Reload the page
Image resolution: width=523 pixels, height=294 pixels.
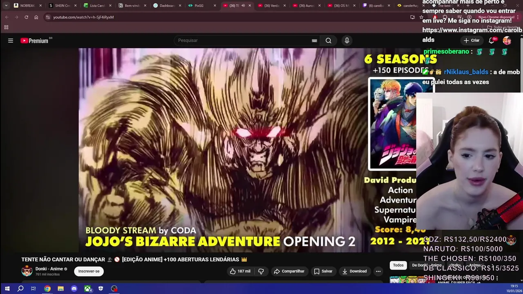[26, 17]
